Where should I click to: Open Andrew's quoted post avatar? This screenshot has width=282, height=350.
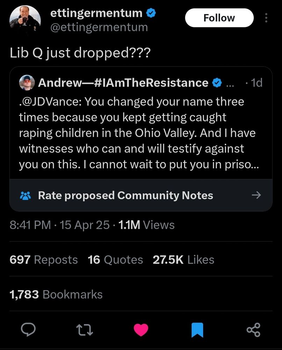27,83
